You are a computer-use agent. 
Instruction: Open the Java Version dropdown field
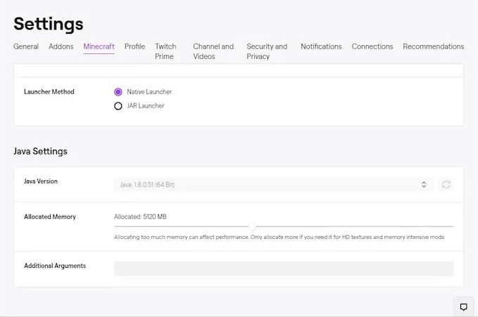[268, 184]
